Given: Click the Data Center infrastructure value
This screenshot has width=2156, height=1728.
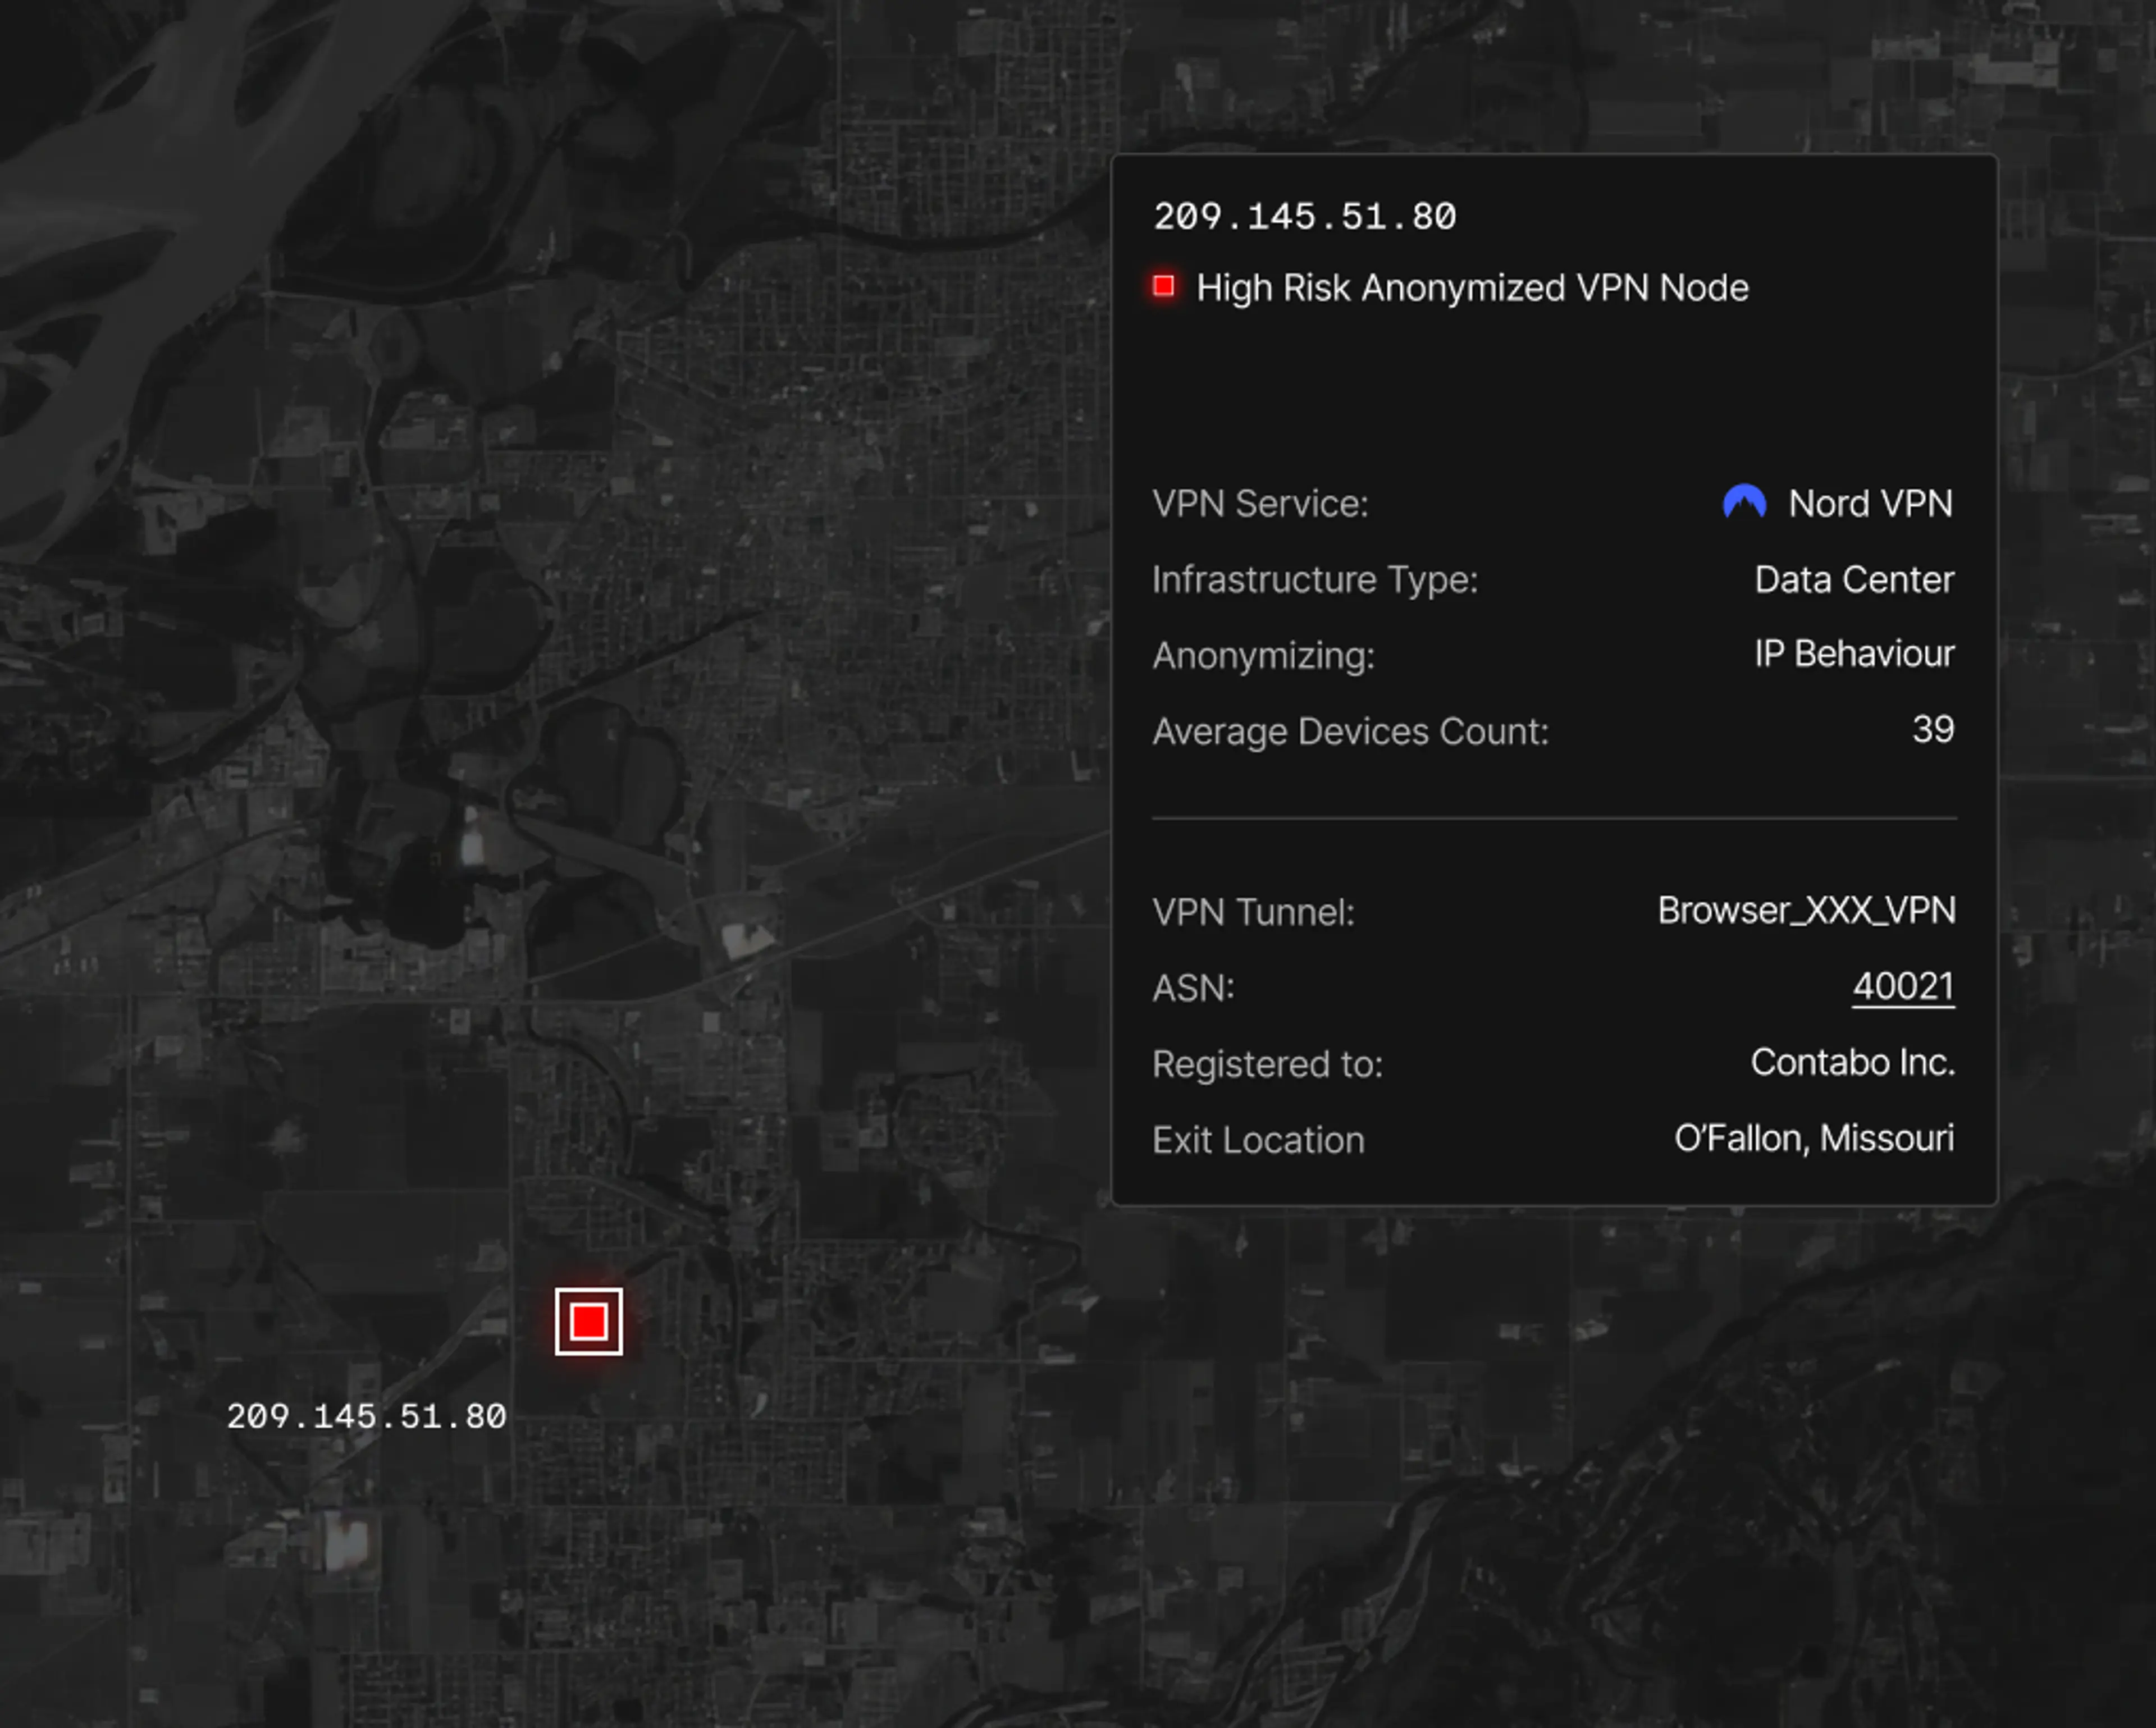Looking at the screenshot, I should pyautogui.click(x=1853, y=580).
